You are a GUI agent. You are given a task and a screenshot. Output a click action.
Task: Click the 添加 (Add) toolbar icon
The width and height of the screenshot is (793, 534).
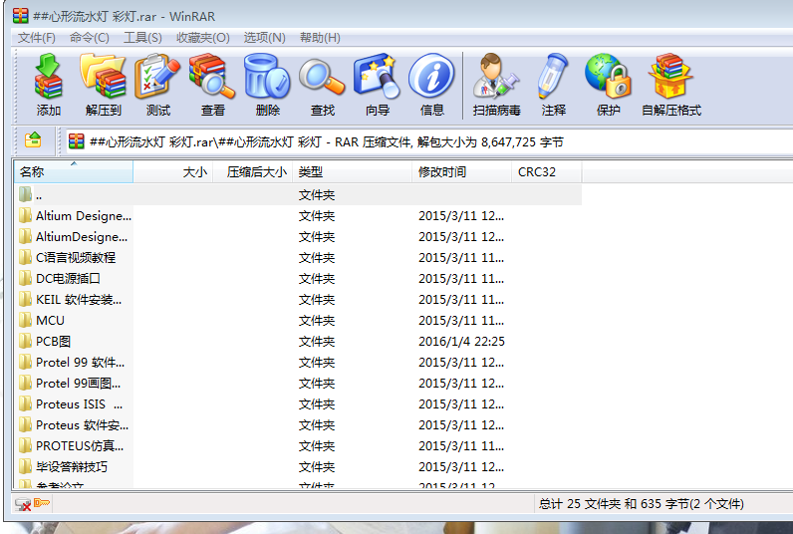coord(48,76)
